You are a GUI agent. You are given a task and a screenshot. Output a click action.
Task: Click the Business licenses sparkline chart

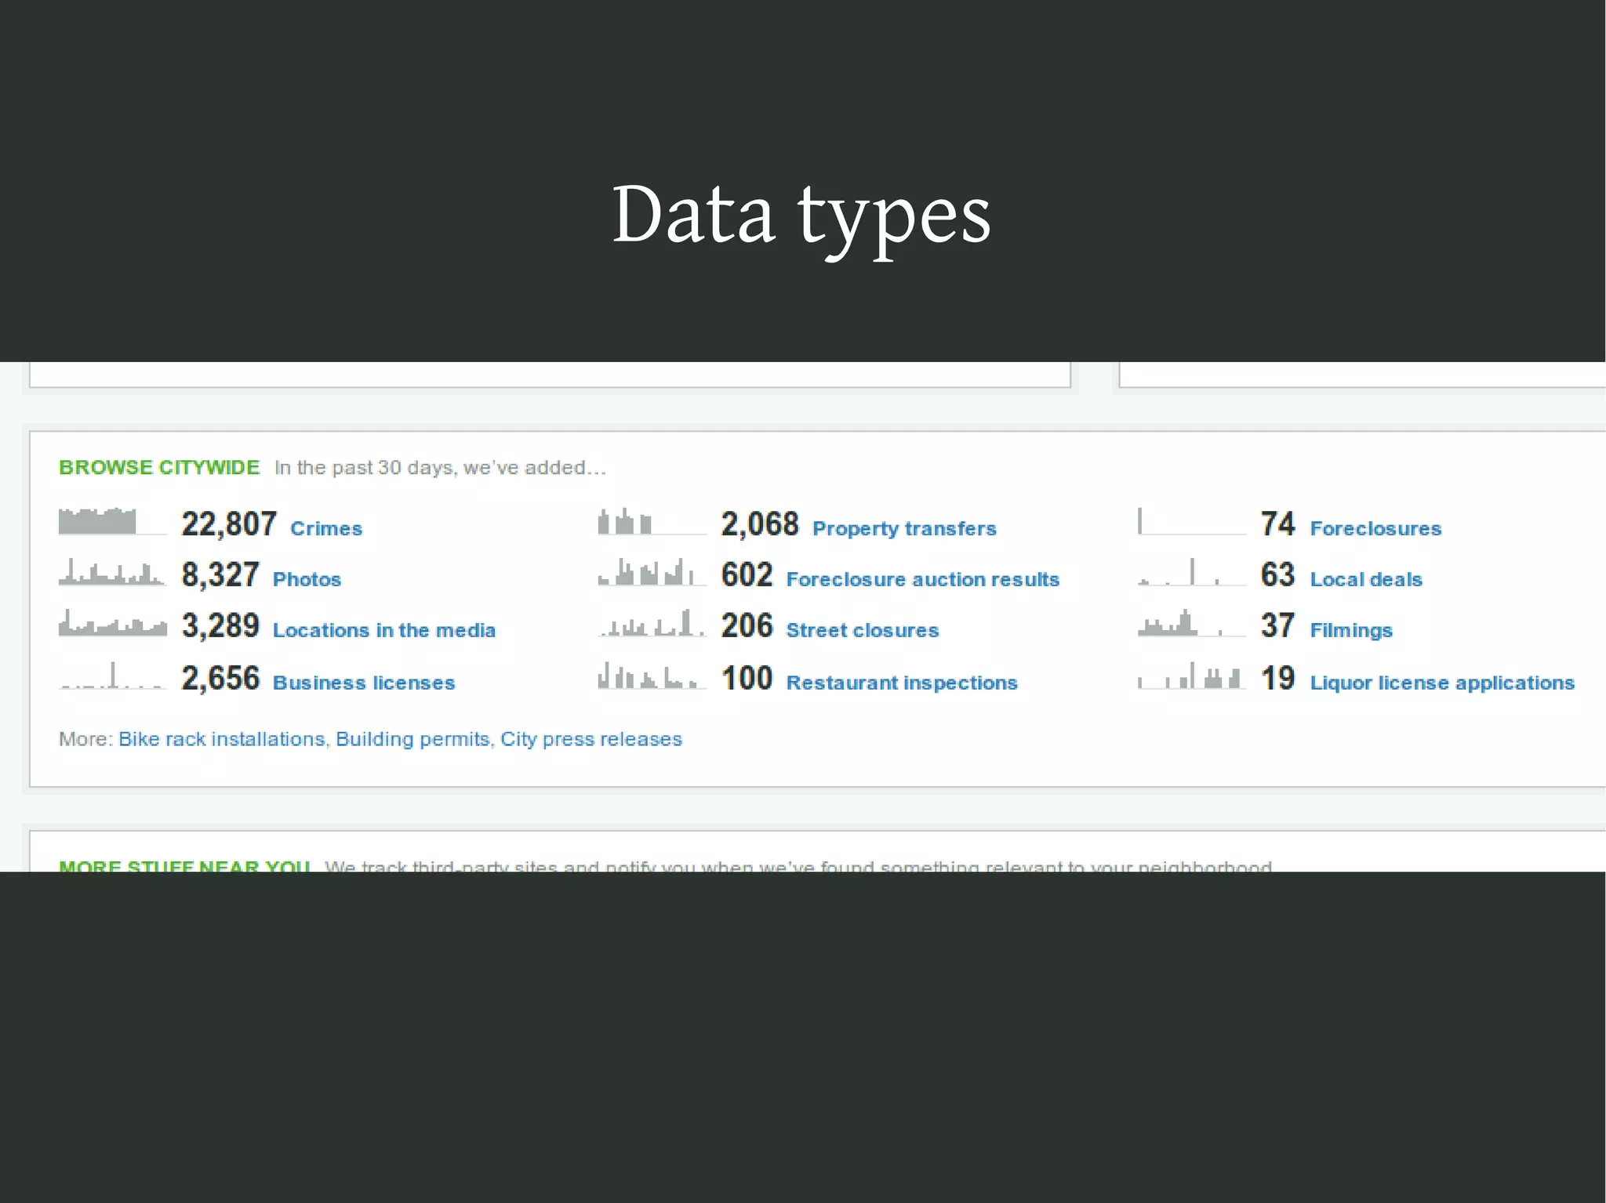point(112,676)
